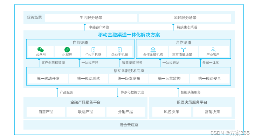255x139 pixels.
Task: Click the 产品服务 arrow label
Action: (x=66, y=92)
